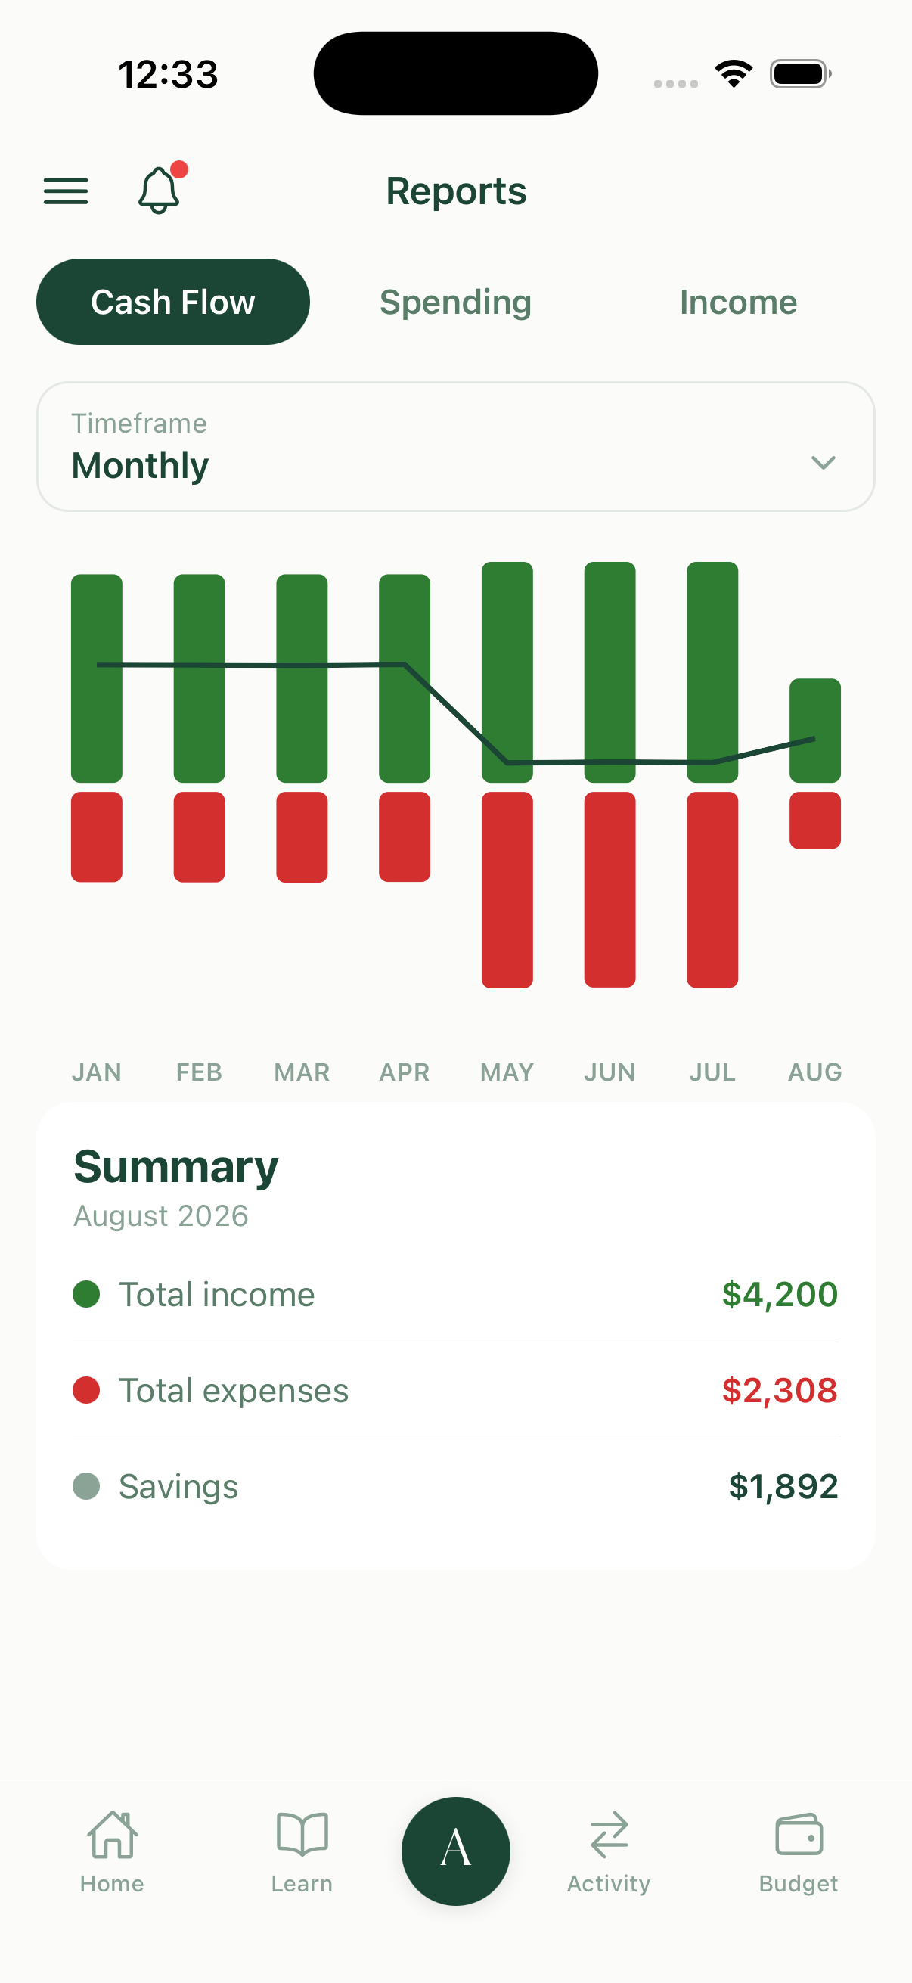Viewport: 912px width, 1983px height.
Task: Select the AUG month label
Action: tap(815, 1072)
